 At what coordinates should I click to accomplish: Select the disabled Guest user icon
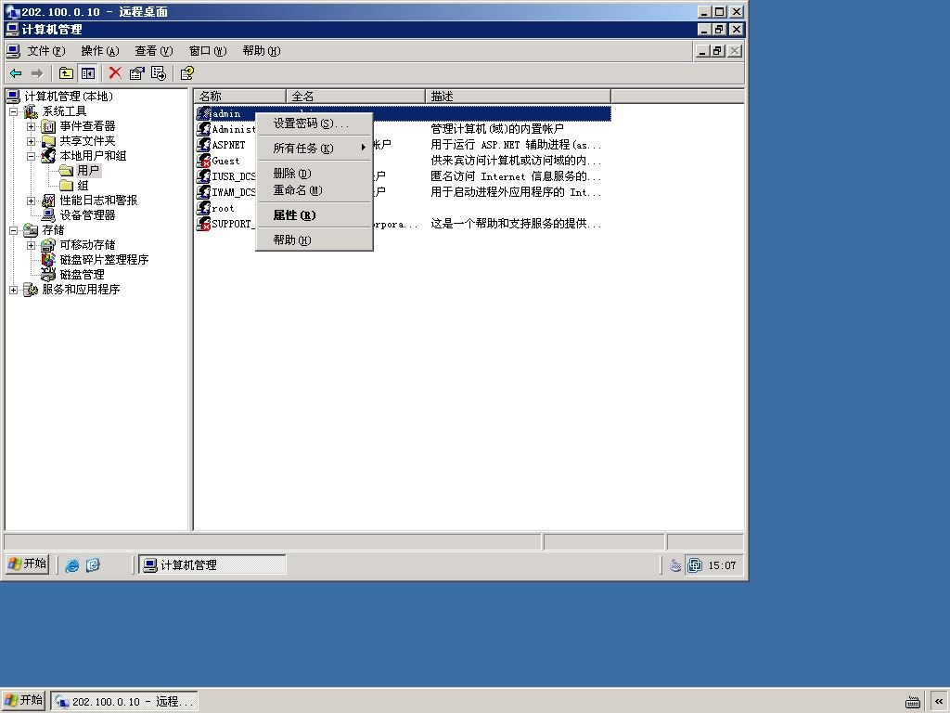[203, 161]
